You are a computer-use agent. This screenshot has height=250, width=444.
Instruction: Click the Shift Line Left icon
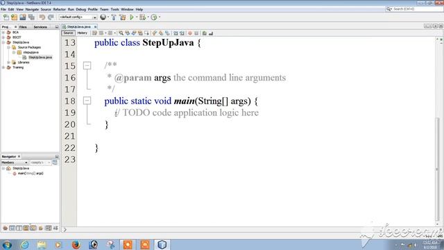pos(176,33)
